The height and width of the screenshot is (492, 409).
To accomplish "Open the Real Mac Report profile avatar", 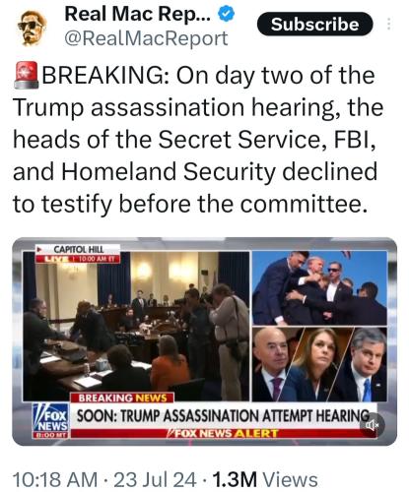I will click(32, 28).
